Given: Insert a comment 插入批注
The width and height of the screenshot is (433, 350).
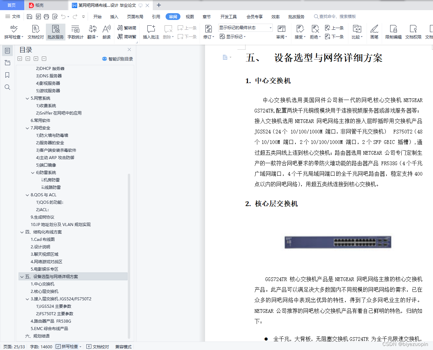Looking at the screenshot, I should [151, 32].
